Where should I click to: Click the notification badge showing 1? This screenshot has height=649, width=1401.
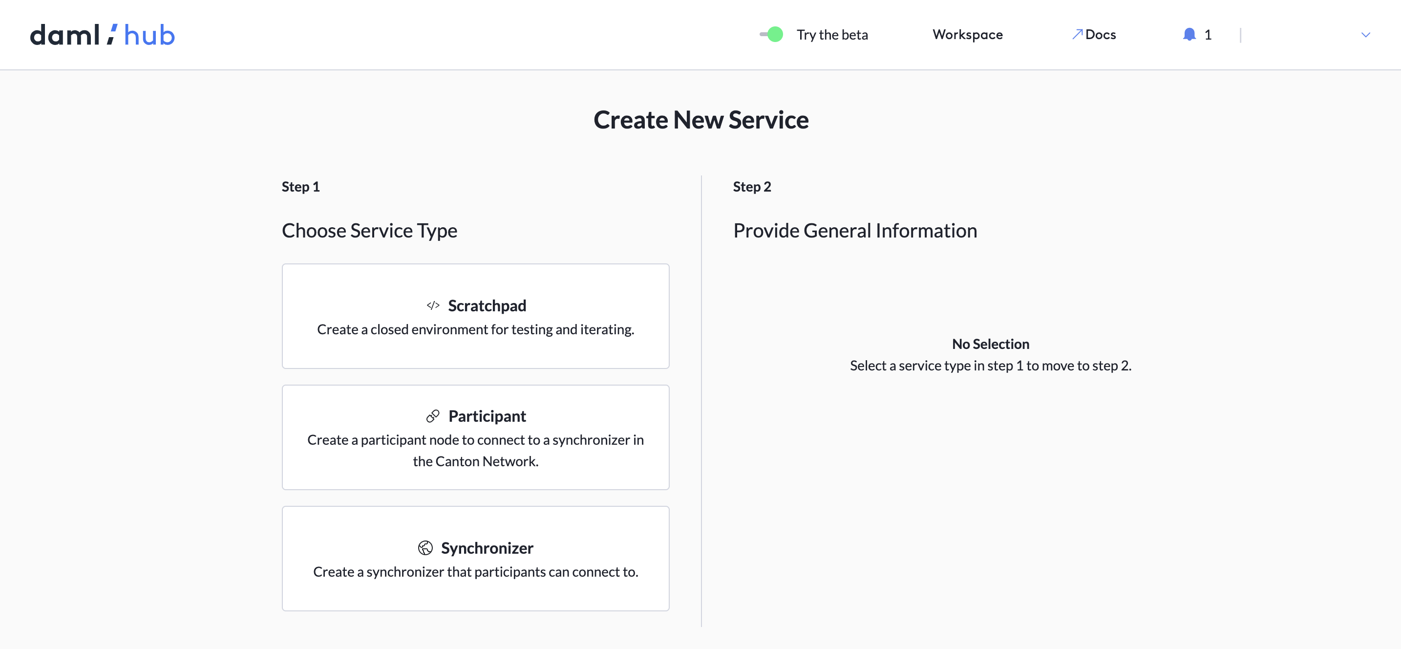tap(1208, 34)
